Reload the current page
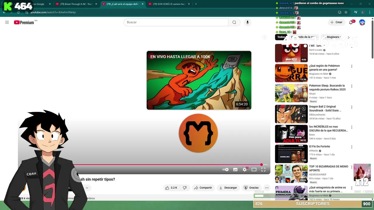The width and height of the screenshot is (374, 210). click(18, 12)
